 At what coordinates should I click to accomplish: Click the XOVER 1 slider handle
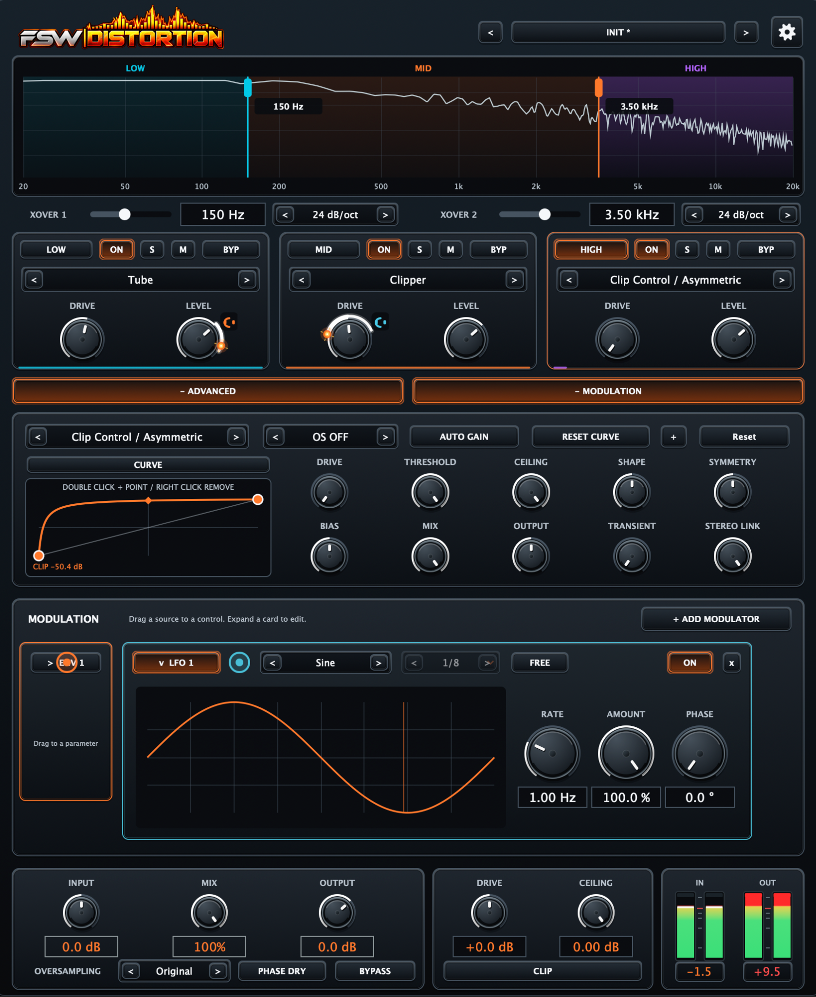pos(125,214)
